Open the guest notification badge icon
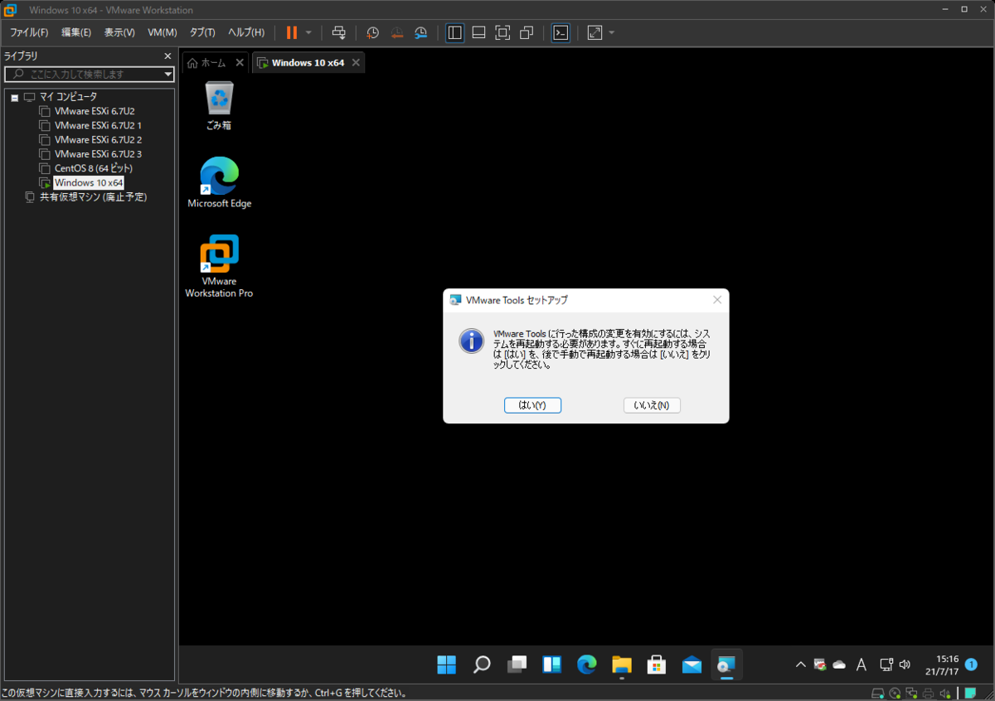Viewport: 995px width, 701px height. [971, 665]
